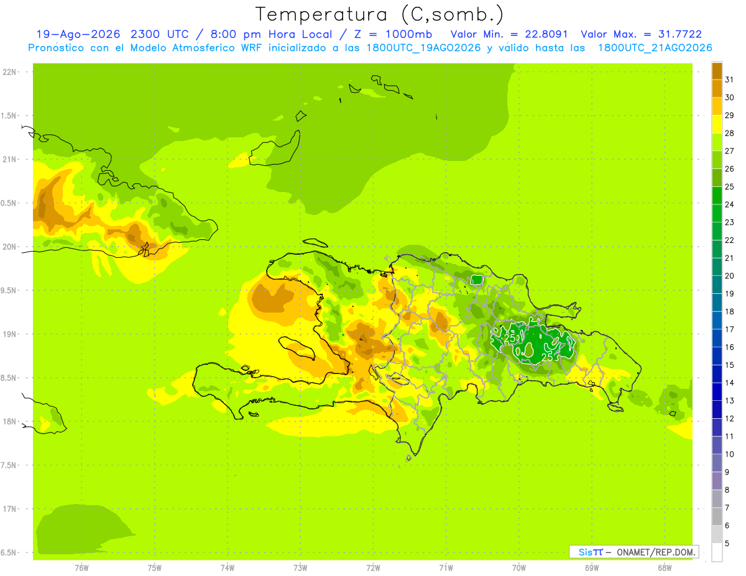This screenshot has width=746, height=576.
Task: Click the '19N' latitude label
Action: (10, 334)
